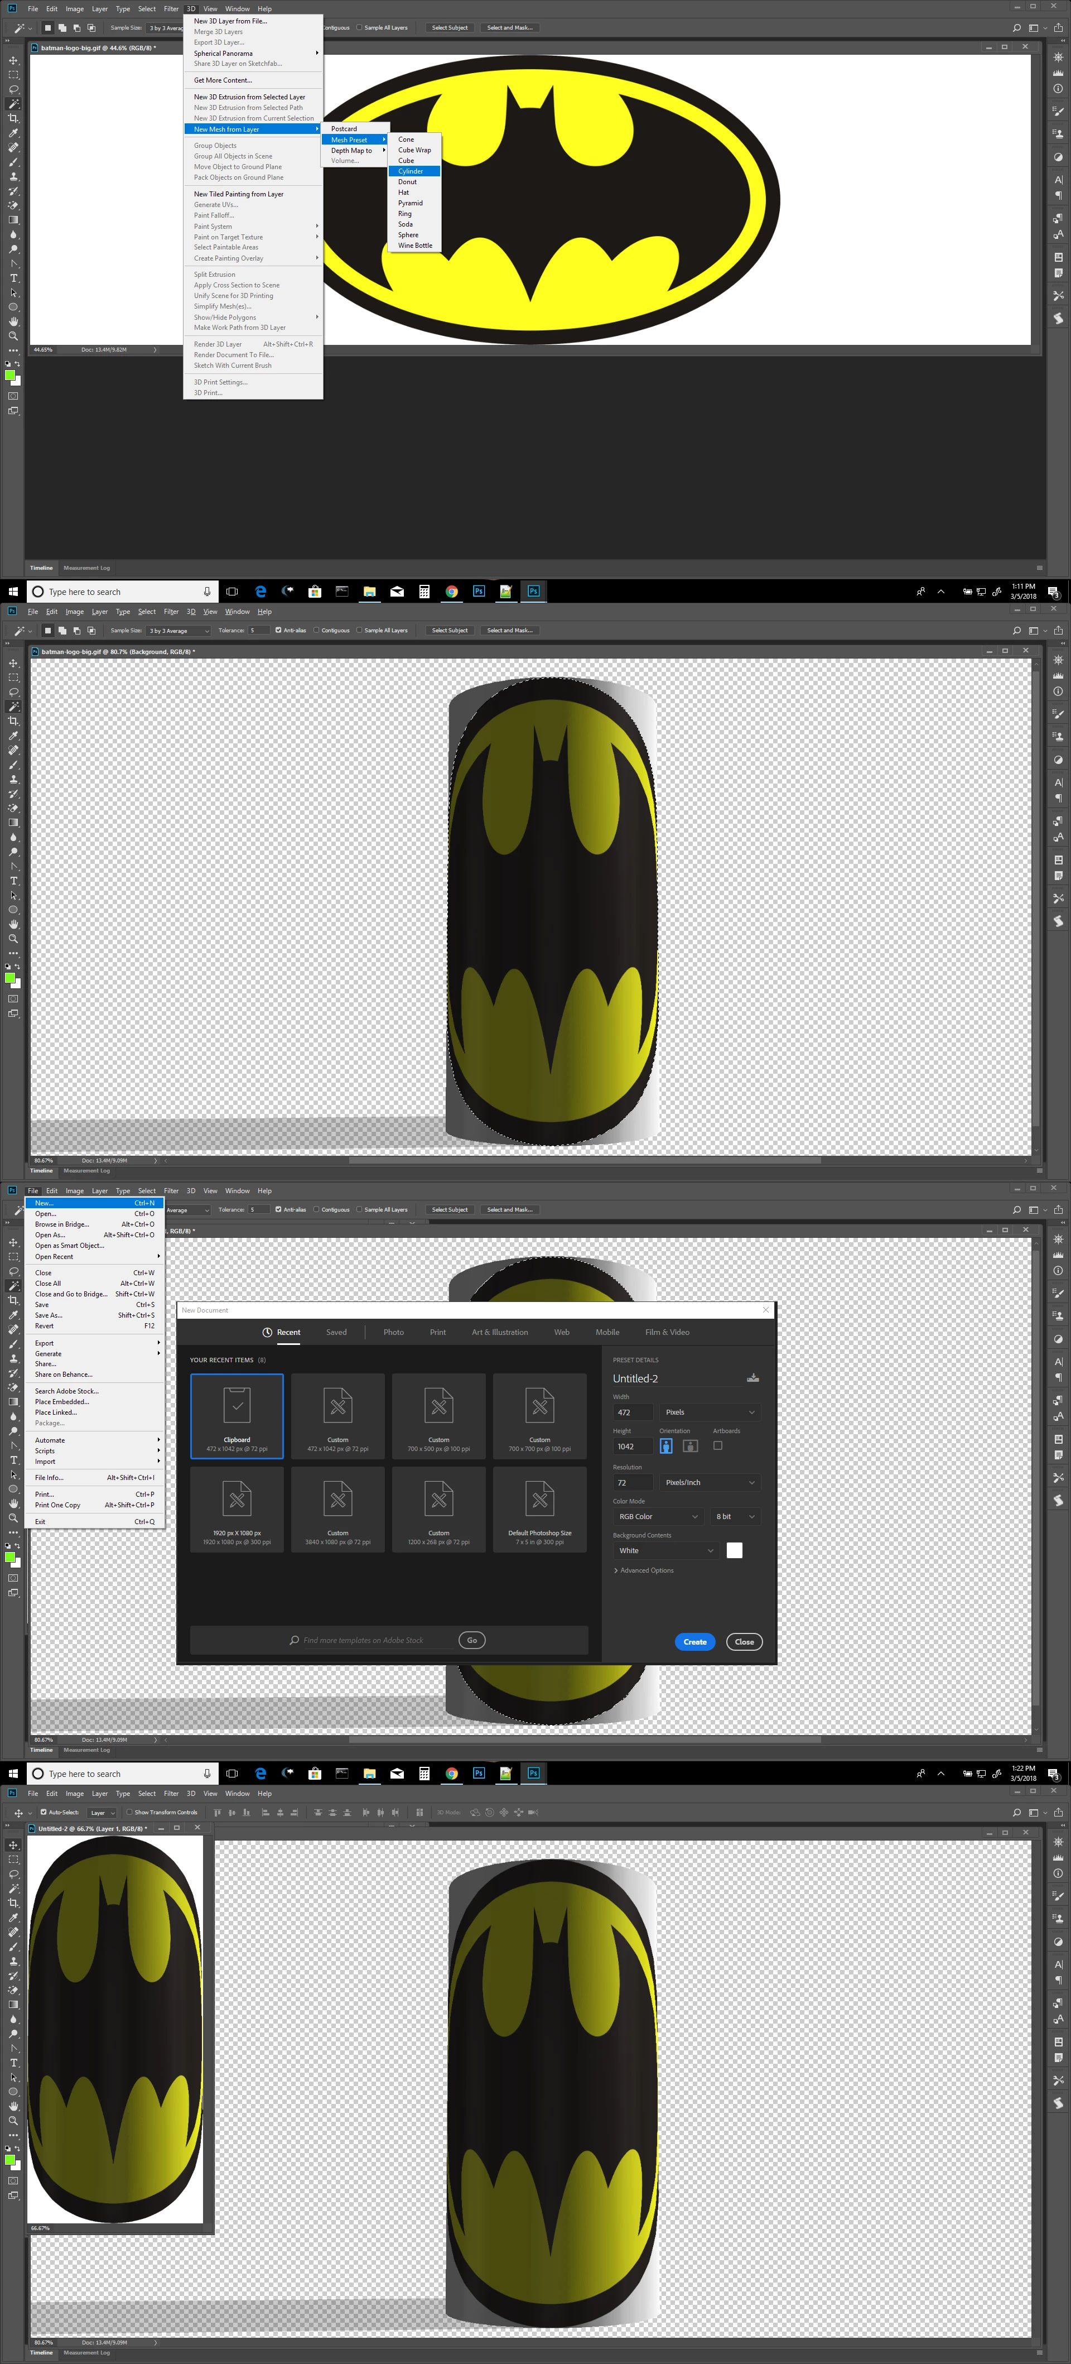Click Photoshop icon in Windows taskbar
This screenshot has height=2364, width=1071.
point(534,592)
